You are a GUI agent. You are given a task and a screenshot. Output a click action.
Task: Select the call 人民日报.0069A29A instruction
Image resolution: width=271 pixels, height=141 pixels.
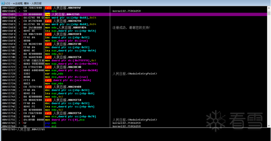tap(63, 21)
